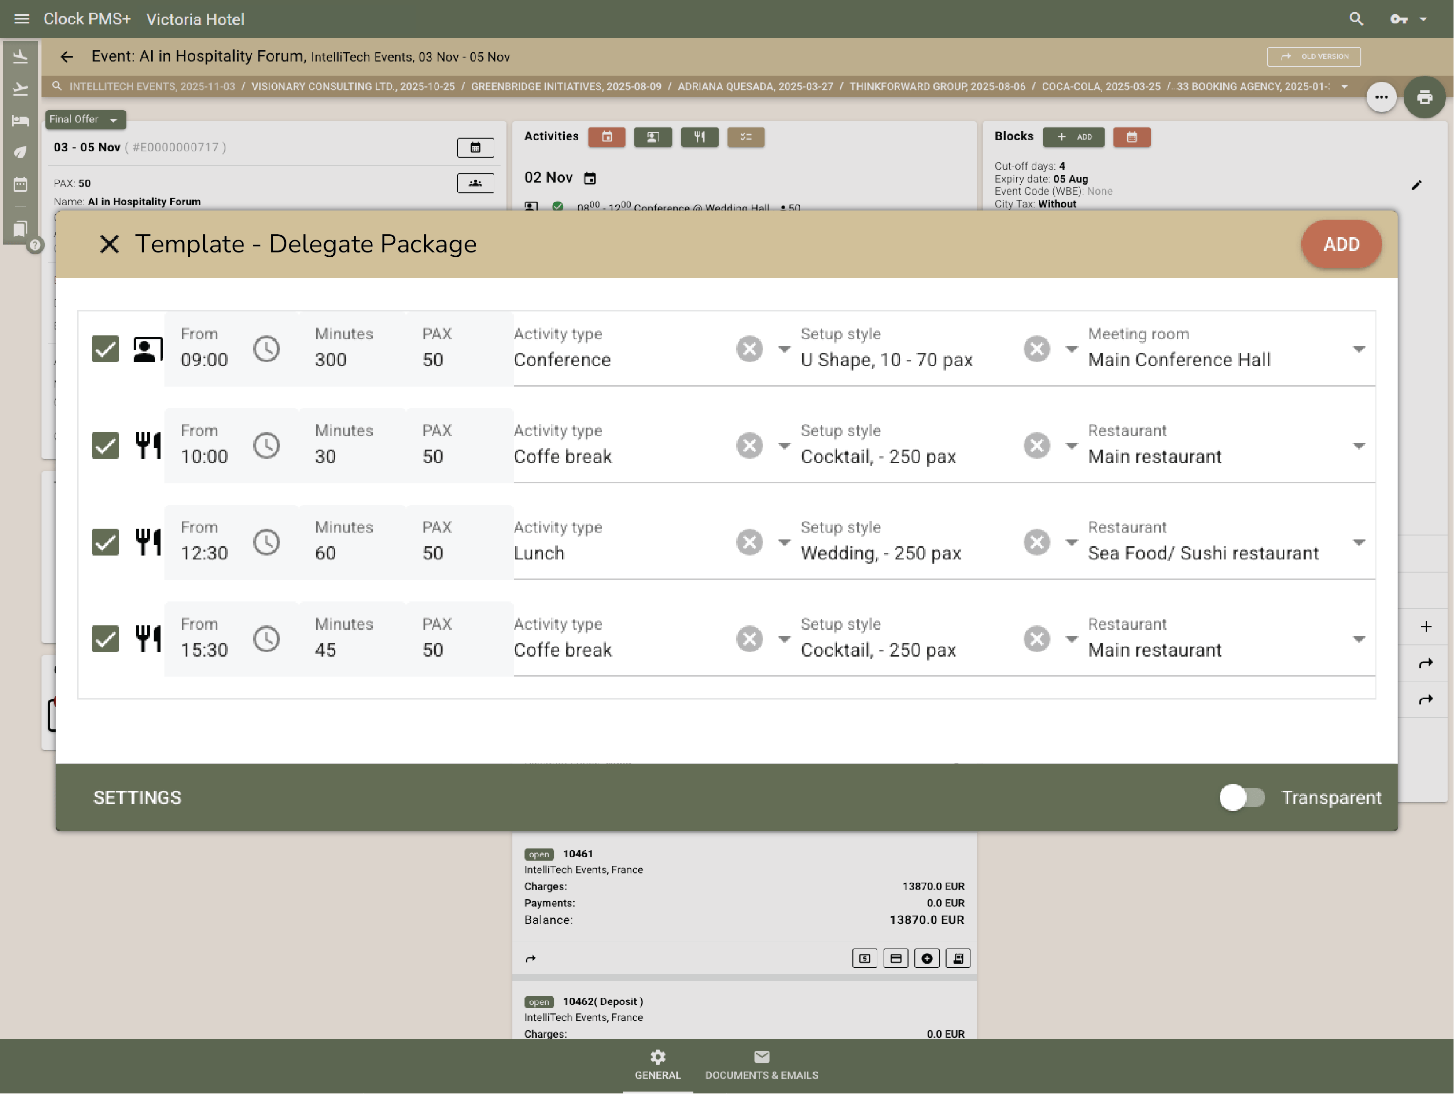The width and height of the screenshot is (1454, 1094).
Task: Switch to the DOCUMENTS & EMAILS tab
Action: [x=761, y=1066]
